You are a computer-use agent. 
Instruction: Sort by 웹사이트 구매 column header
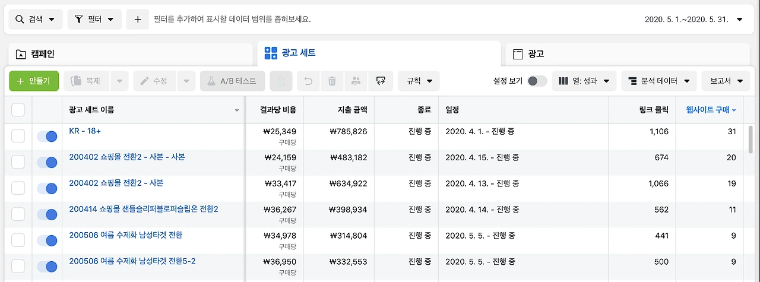point(711,110)
